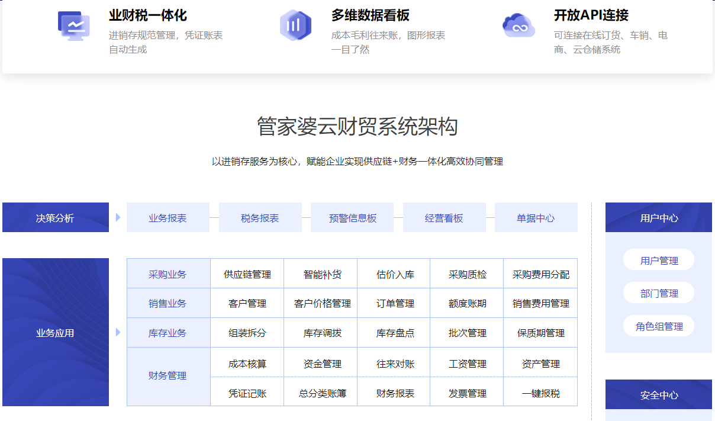Click the 销售费用管理 cell
Viewport: 715px width, 421px height.
point(541,303)
